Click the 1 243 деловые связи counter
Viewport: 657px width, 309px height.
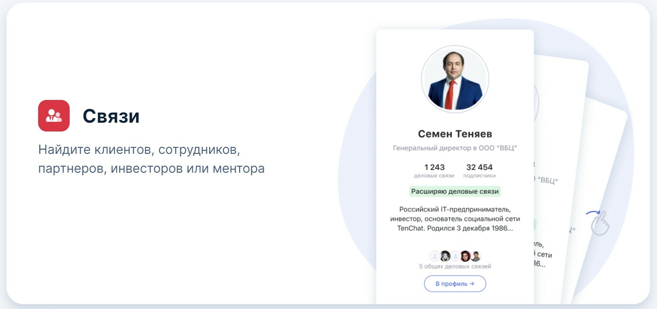coord(434,170)
